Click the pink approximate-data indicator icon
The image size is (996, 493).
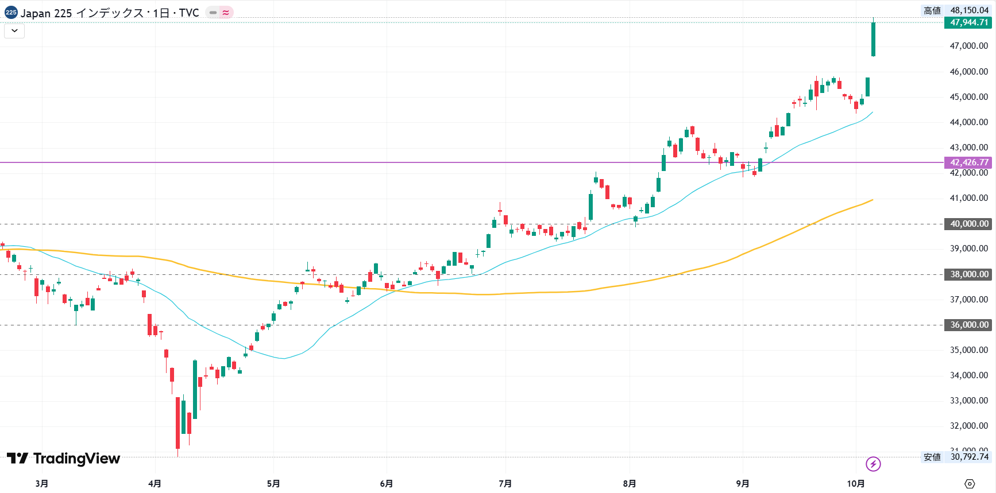point(226,13)
